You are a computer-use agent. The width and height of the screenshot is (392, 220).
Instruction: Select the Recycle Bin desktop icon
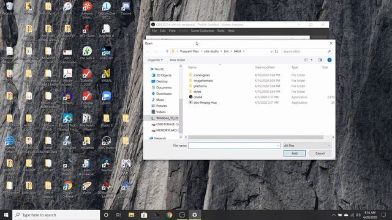(x=9, y=9)
